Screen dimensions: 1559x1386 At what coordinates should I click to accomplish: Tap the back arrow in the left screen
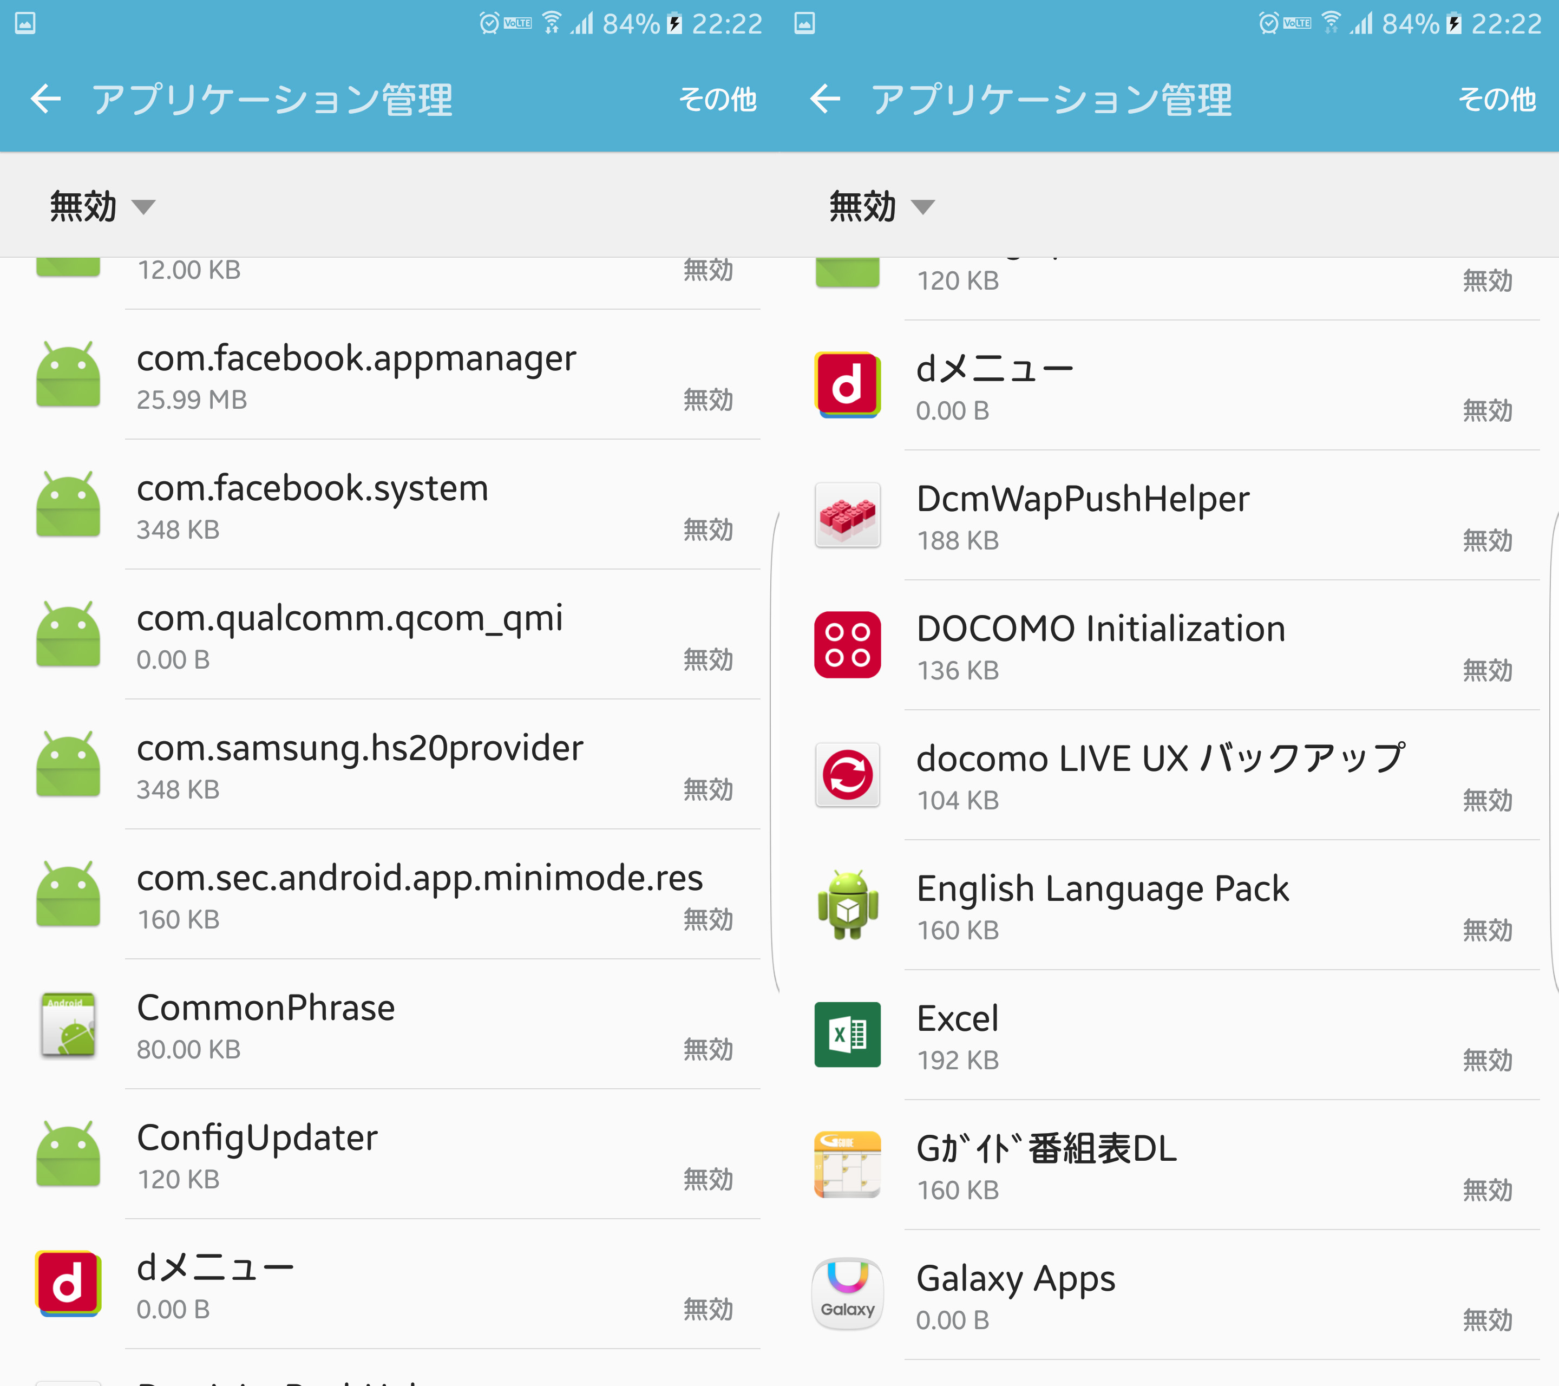(46, 99)
